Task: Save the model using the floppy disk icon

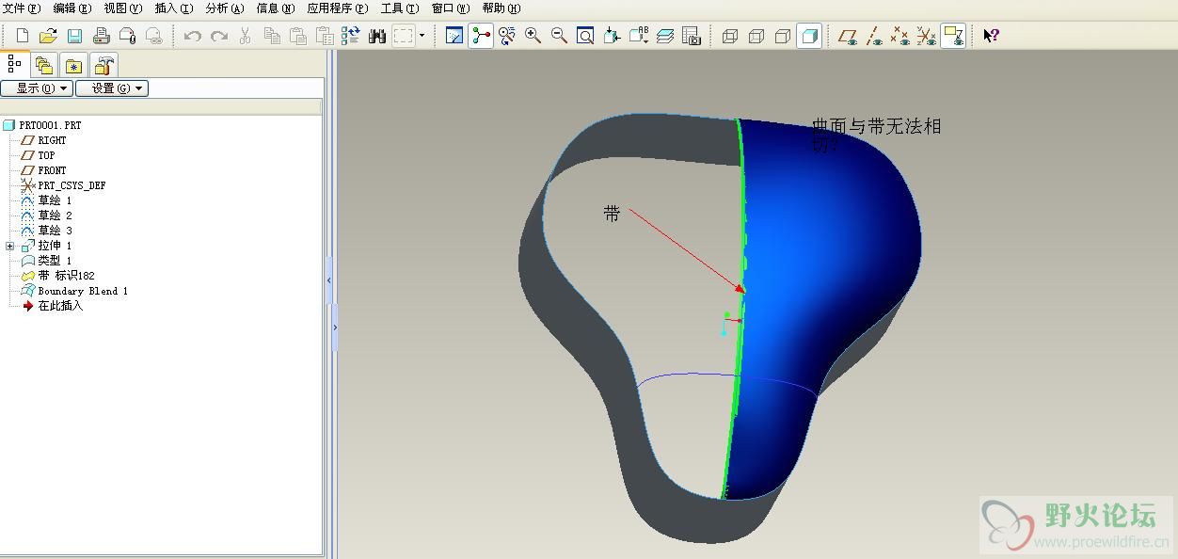Action: pyautogui.click(x=75, y=36)
